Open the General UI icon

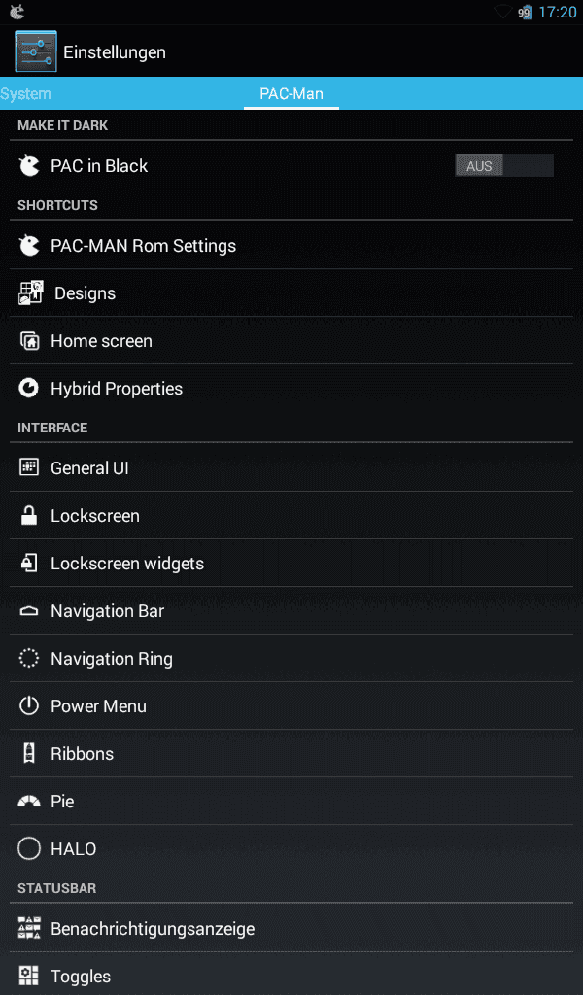[28, 467]
